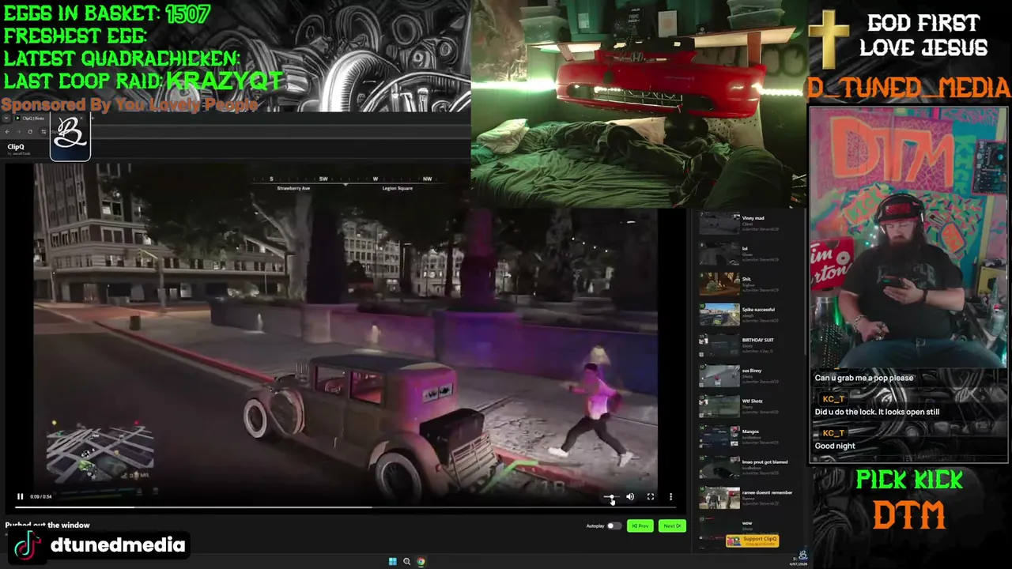Select the 'Shit' clip thumbnail
Image resolution: width=1012 pixels, height=569 pixels.
(719, 284)
